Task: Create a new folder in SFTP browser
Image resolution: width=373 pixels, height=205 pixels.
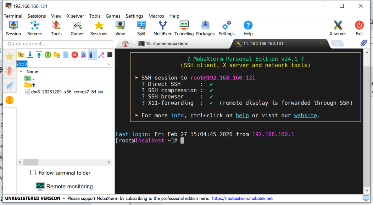Action: coord(57,55)
